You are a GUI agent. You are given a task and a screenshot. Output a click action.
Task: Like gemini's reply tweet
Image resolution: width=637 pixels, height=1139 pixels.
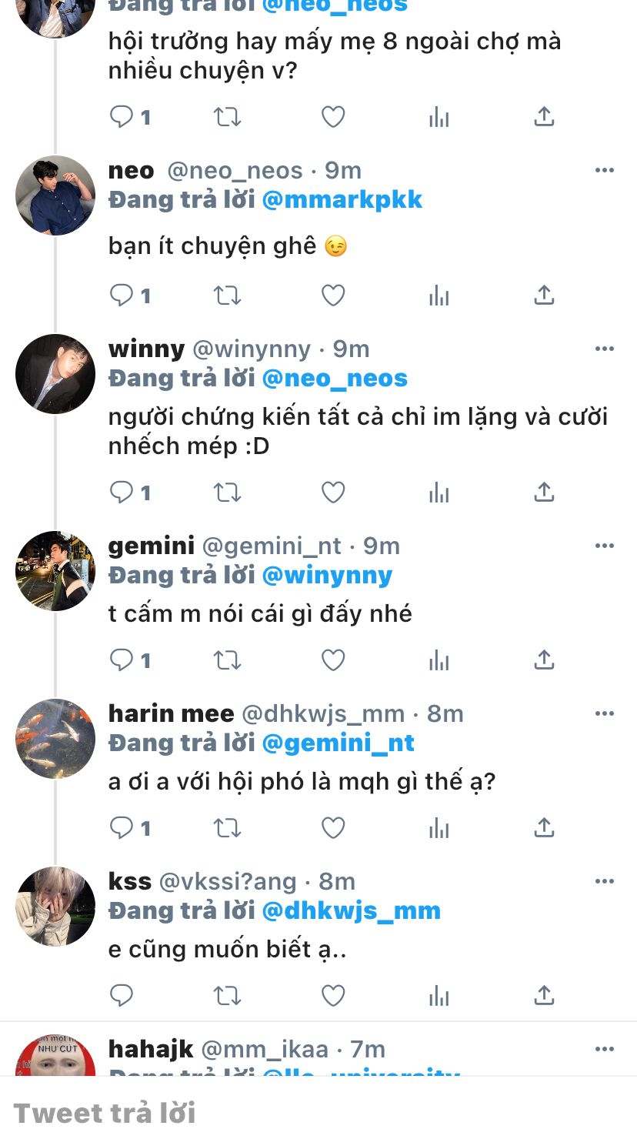333,660
